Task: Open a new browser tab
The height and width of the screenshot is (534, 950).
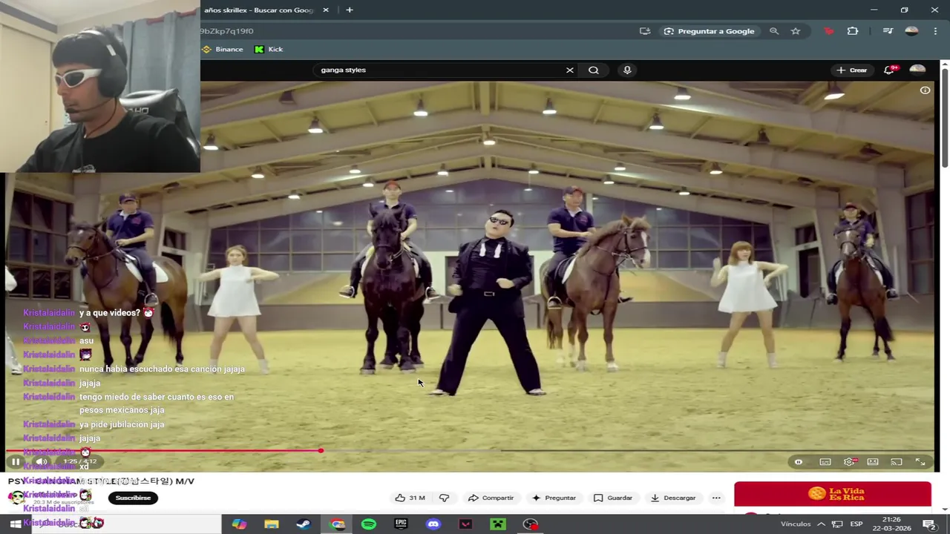Action: point(350,10)
